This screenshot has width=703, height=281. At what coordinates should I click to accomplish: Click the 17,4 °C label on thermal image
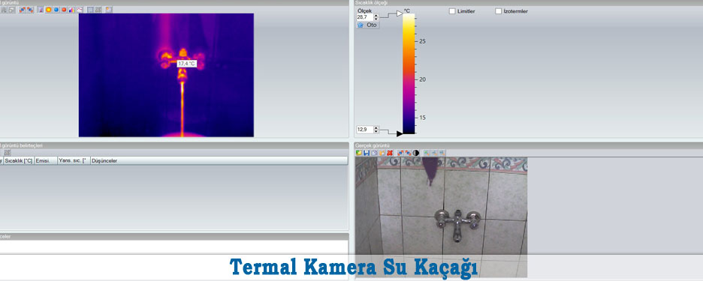tap(186, 64)
